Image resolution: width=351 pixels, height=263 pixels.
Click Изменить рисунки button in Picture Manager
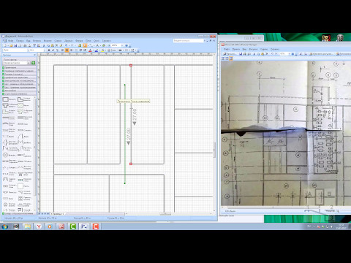pos(322,54)
